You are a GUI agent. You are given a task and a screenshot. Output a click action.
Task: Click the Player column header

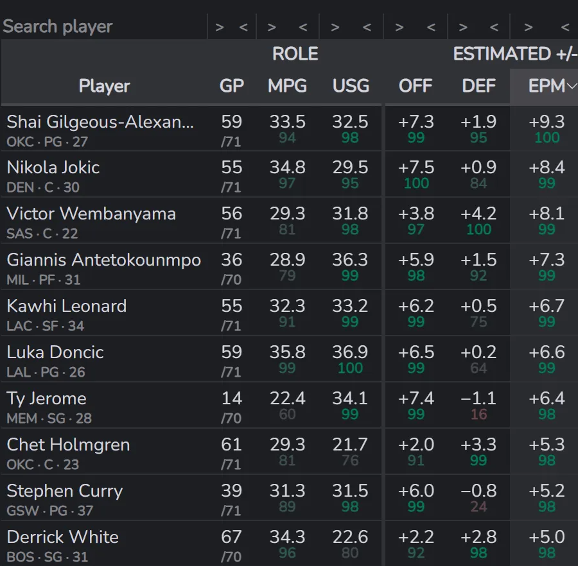coord(104,86)
